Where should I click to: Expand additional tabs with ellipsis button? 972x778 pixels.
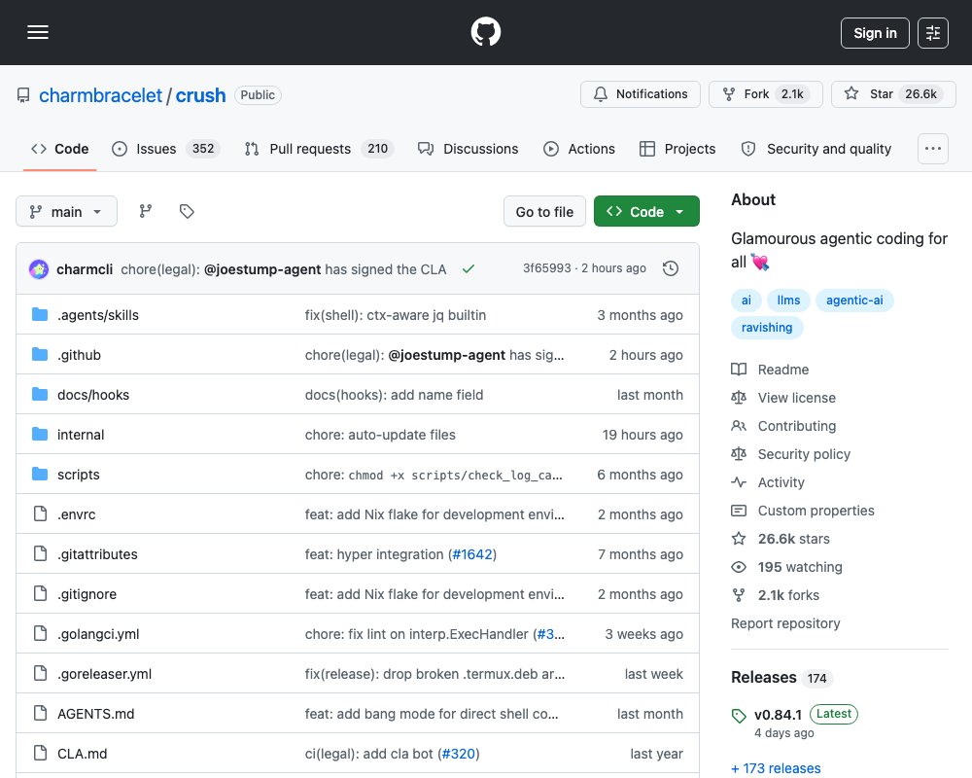(932, 149)
